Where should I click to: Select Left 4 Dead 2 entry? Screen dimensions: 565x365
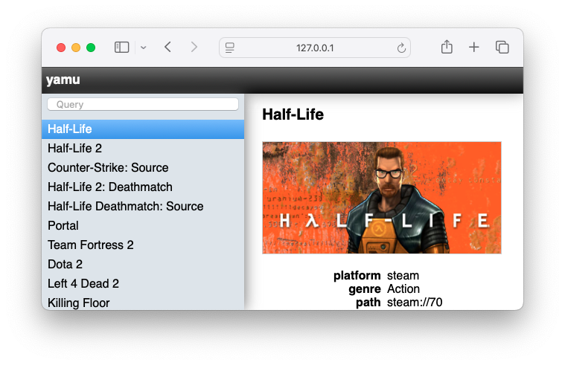(x=143, y=284)
